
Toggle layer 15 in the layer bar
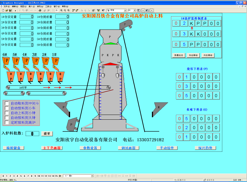[57, 176]
